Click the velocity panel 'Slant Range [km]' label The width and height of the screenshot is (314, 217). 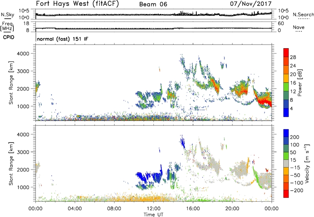coord(11,164)
